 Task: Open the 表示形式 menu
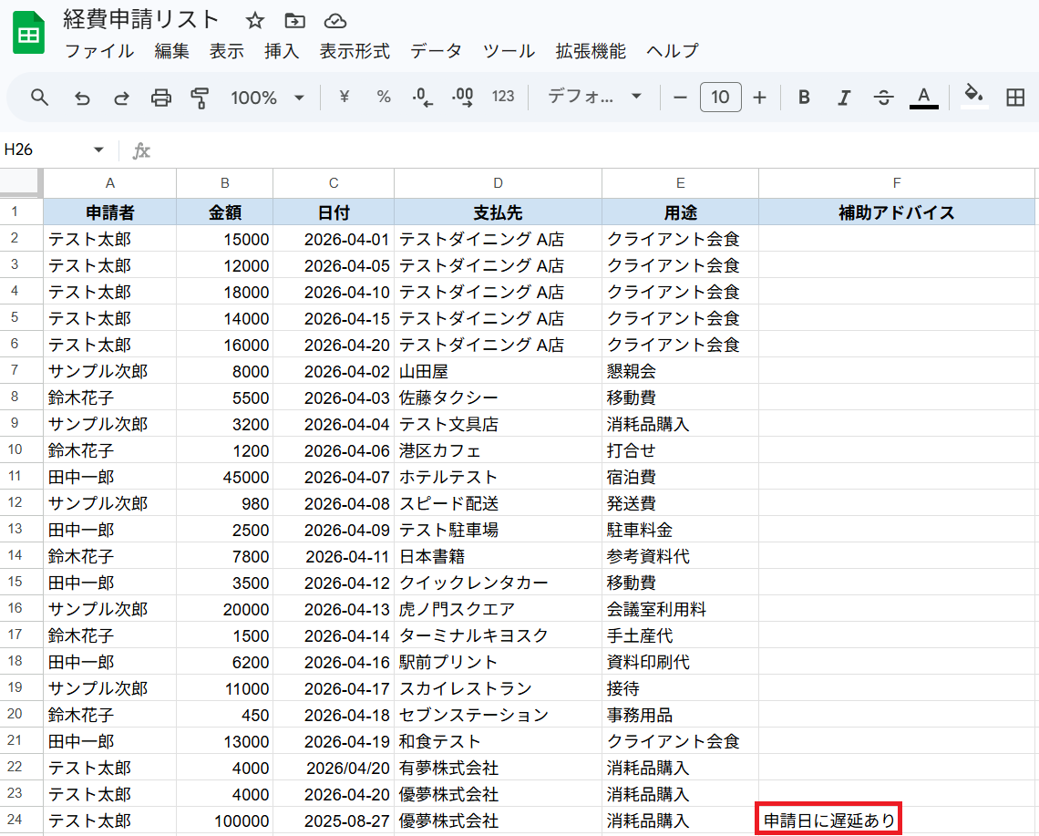[355, 51]
